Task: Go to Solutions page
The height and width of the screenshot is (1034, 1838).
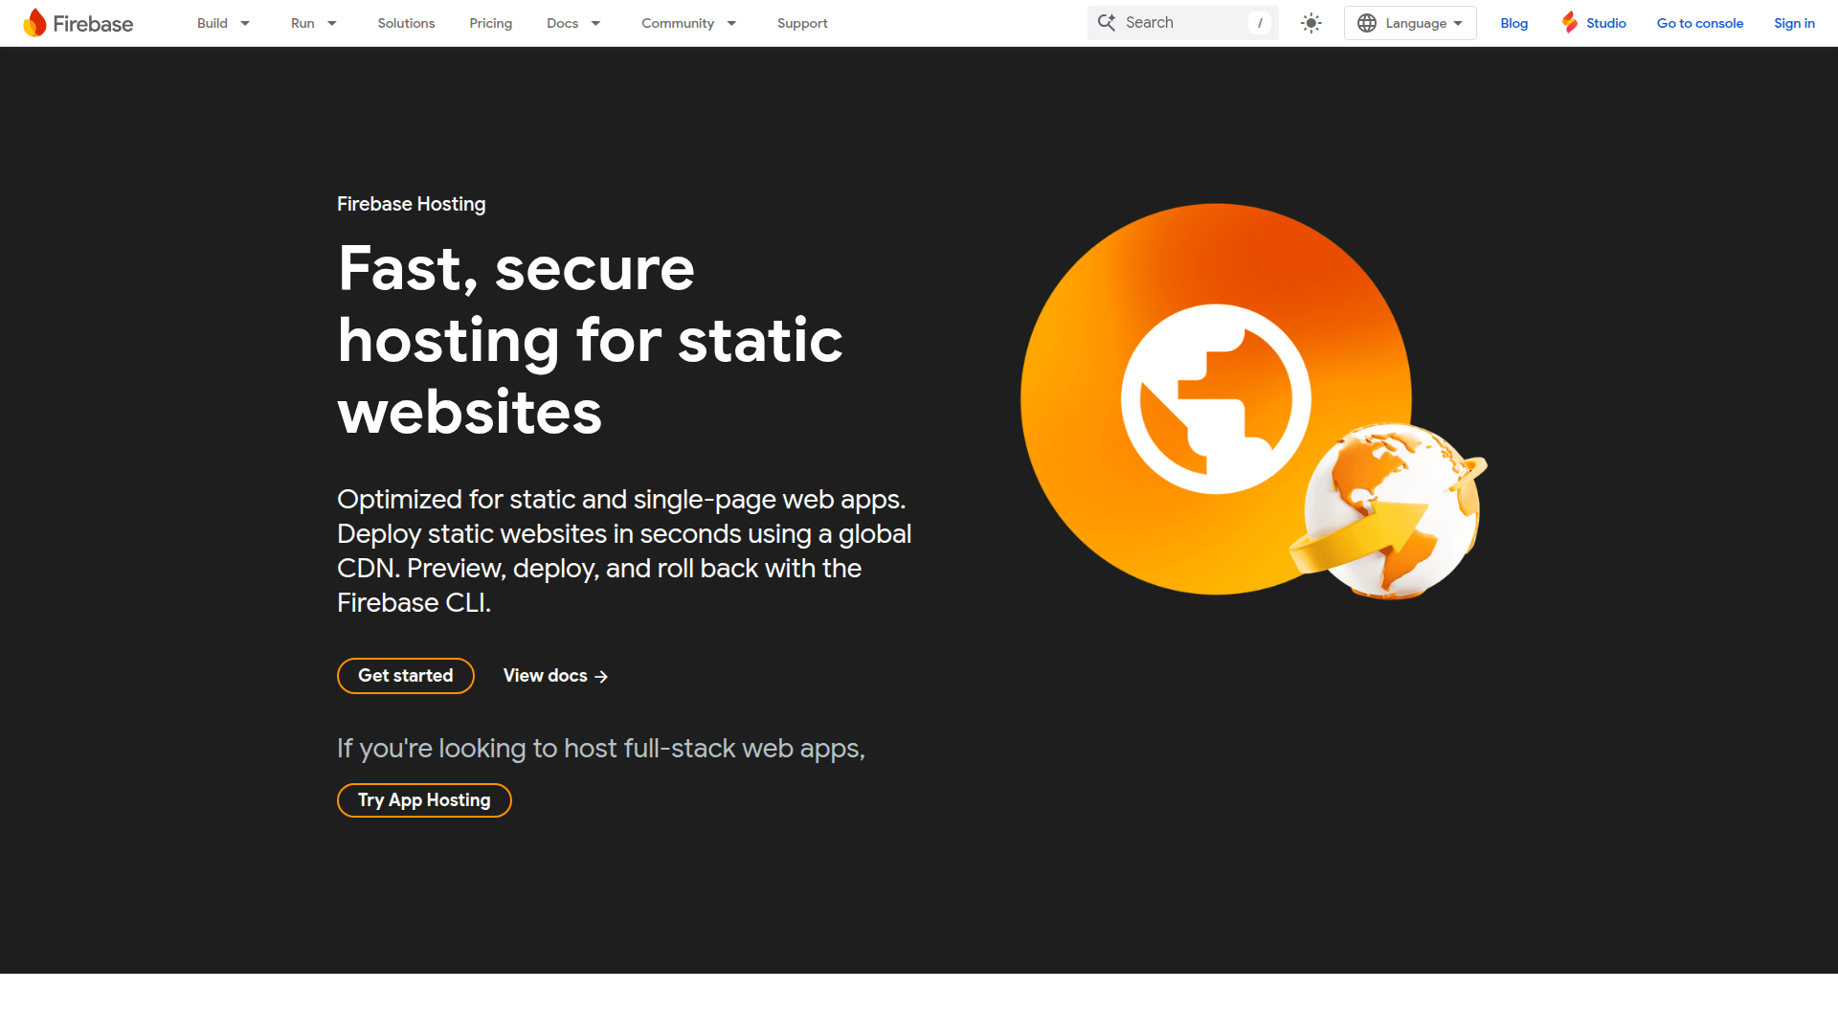Action: 406,23
